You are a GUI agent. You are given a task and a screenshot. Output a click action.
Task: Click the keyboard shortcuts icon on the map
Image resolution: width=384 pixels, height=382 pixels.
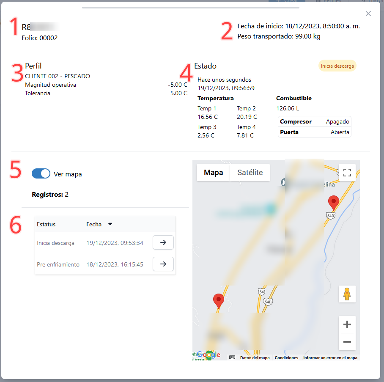[x=232, y=357]
